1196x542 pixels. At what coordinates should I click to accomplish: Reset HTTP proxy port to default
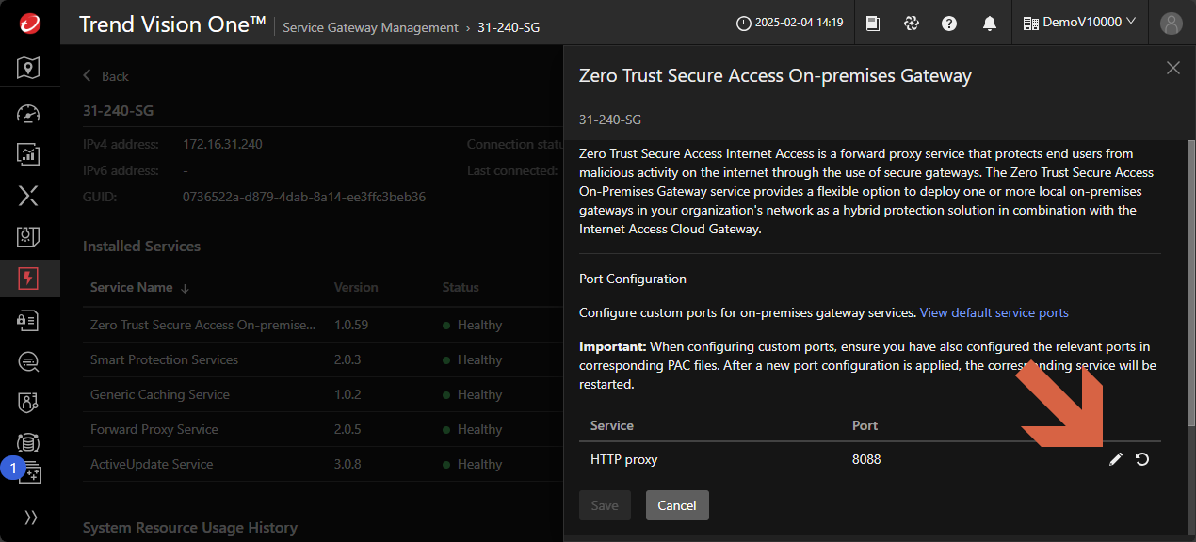(1142, 459)
